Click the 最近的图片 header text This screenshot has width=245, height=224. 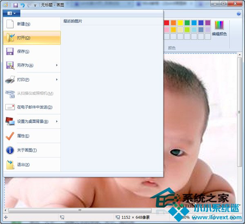pyautogui.click(x=73, y=21)
